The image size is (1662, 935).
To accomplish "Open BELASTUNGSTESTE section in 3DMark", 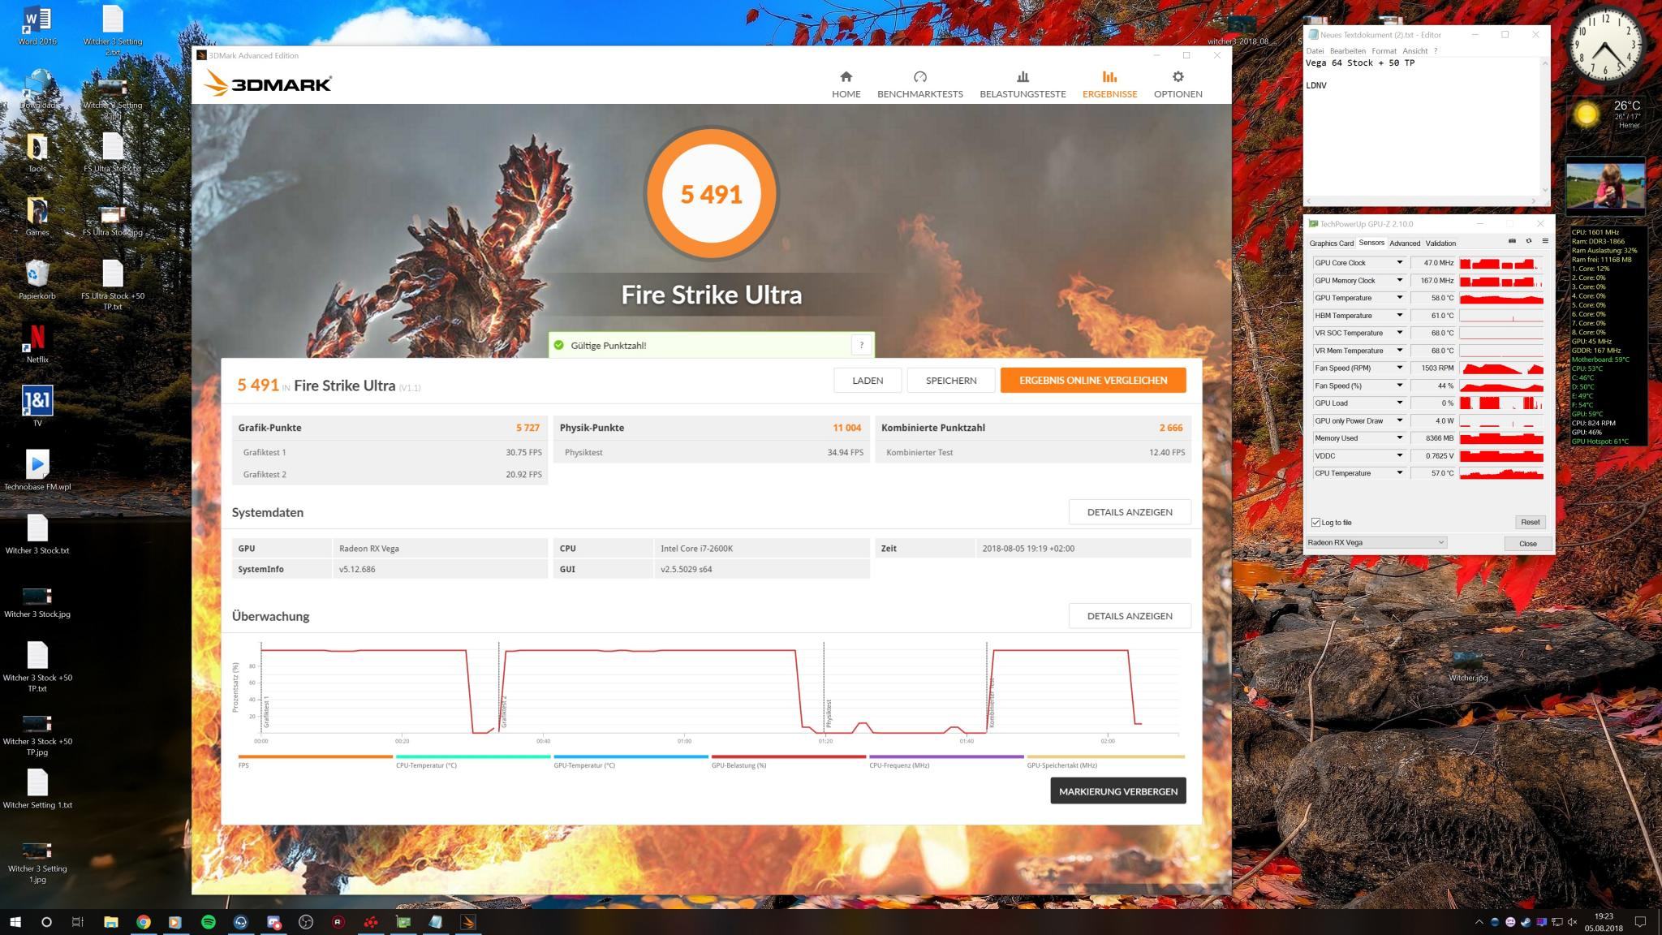I will pos(1023,84).
